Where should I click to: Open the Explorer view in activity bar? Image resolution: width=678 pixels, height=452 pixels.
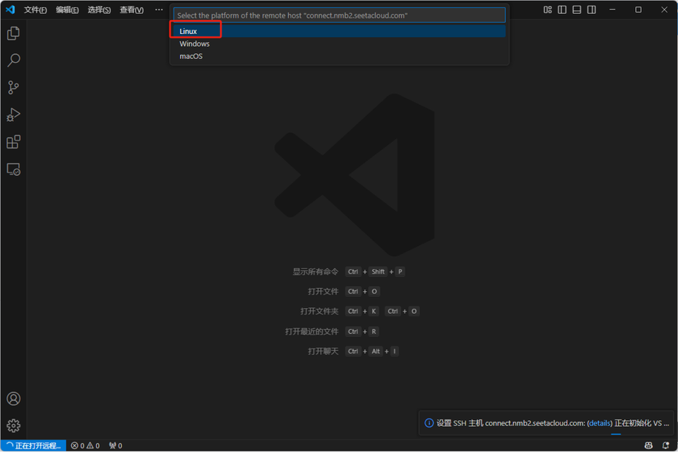(x=13, y=33)
